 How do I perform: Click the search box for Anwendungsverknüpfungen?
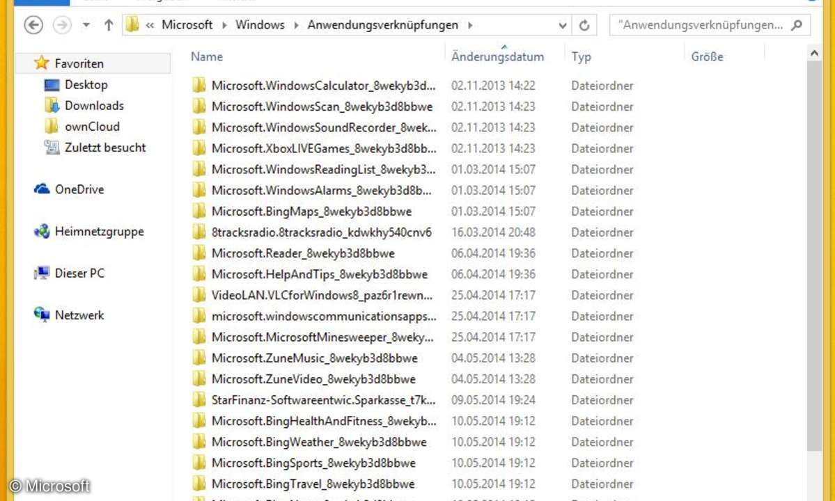click(x=710, y=25)
